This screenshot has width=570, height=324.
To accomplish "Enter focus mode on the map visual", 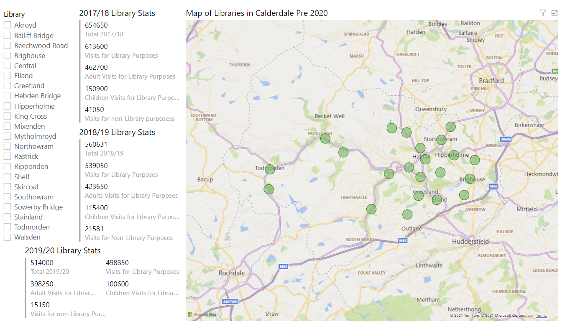I will point(555,13).
